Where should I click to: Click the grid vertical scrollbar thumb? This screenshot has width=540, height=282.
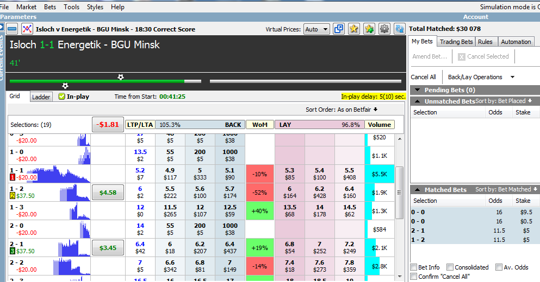pyautogui.click(x=400, y=193)
